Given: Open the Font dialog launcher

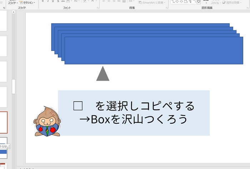Looking at the screenshot, I should [x=98, y=7].
